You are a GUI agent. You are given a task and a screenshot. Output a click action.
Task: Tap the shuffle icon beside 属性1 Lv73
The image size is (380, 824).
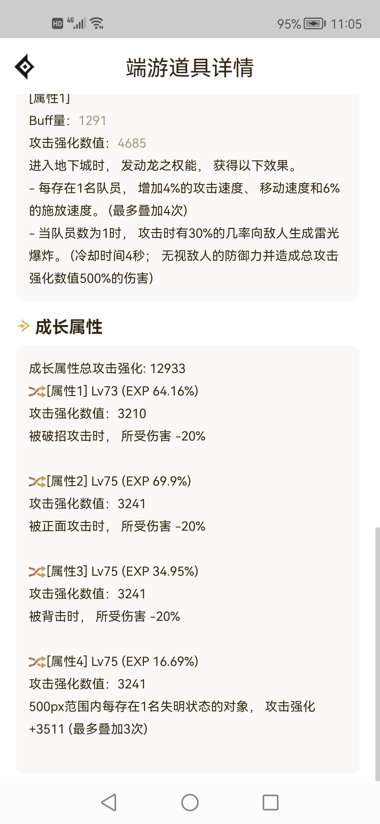pos(37,391)
